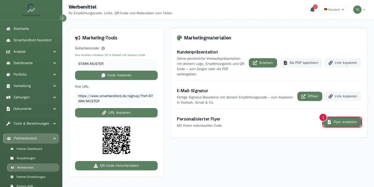Collapse the Partnerbereich section chevron
The image size is (374, 187).
tap(55, 138)
